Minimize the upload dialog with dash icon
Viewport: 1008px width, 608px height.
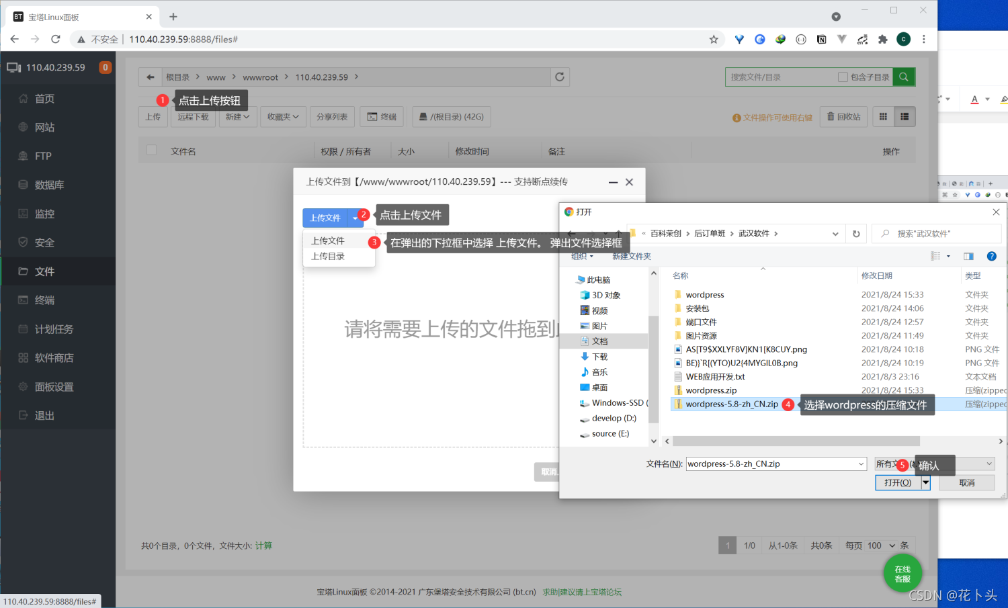click(613, 182)
